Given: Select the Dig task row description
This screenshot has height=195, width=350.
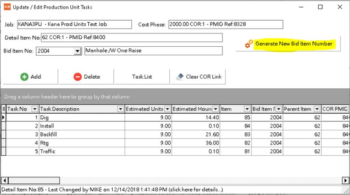Looking at the screenshot, I should pyautogui.click(x=82, y=117).
